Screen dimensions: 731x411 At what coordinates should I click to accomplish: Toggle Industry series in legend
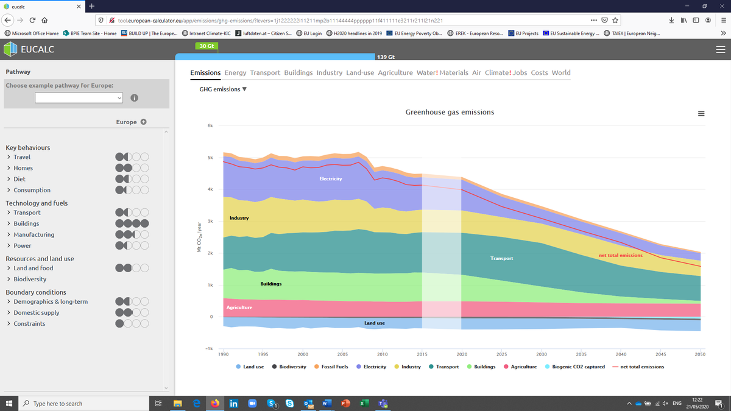pyautogui.click(x=408, y=367)
